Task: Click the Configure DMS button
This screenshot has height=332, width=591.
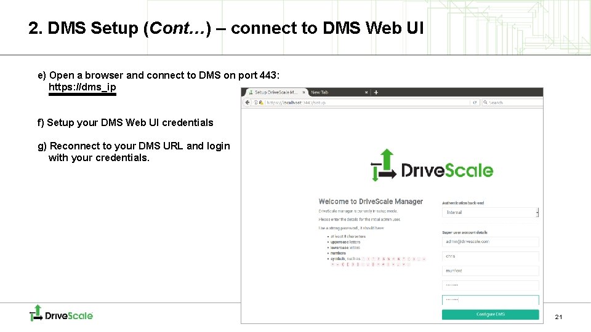Action: [491, 314]
